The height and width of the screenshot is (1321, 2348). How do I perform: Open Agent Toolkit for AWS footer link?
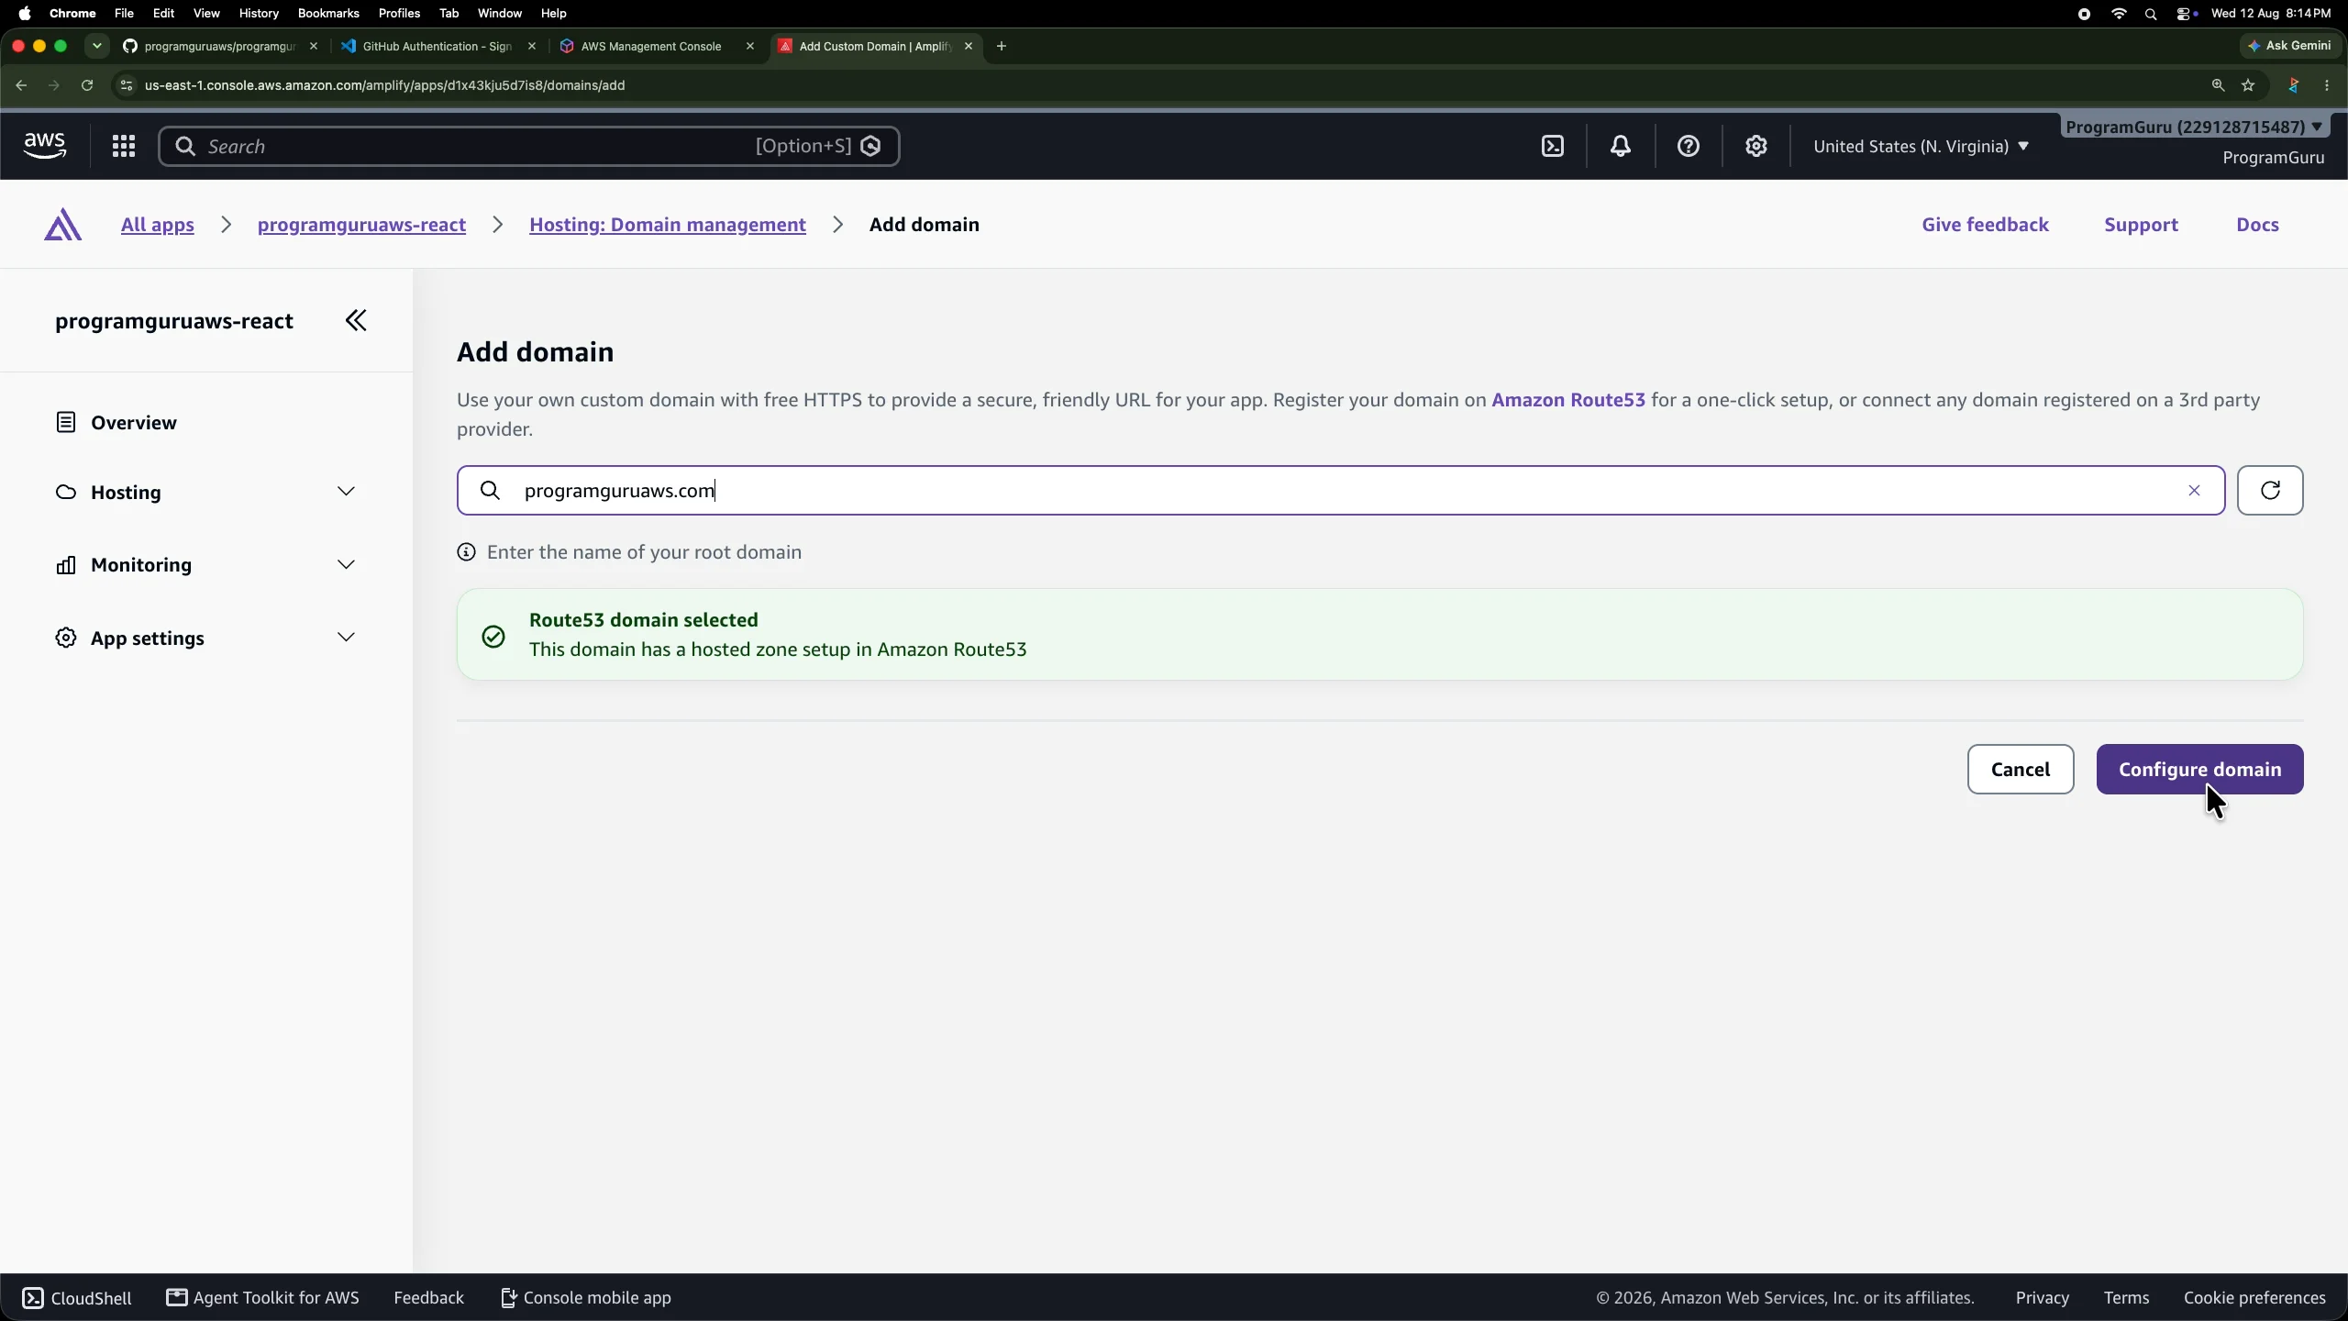tap(263, 1298)
